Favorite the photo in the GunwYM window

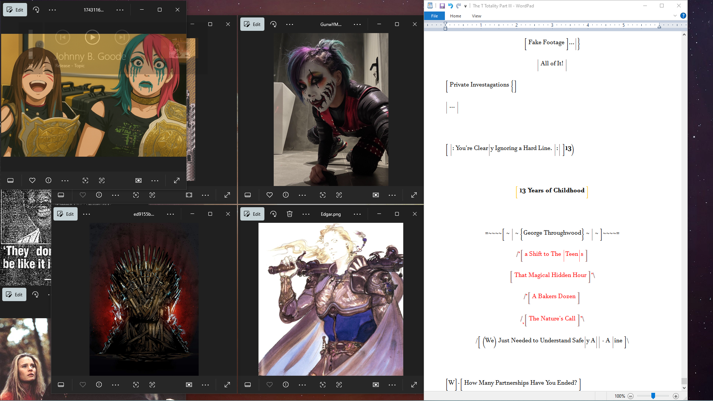[x=270, y=195]
